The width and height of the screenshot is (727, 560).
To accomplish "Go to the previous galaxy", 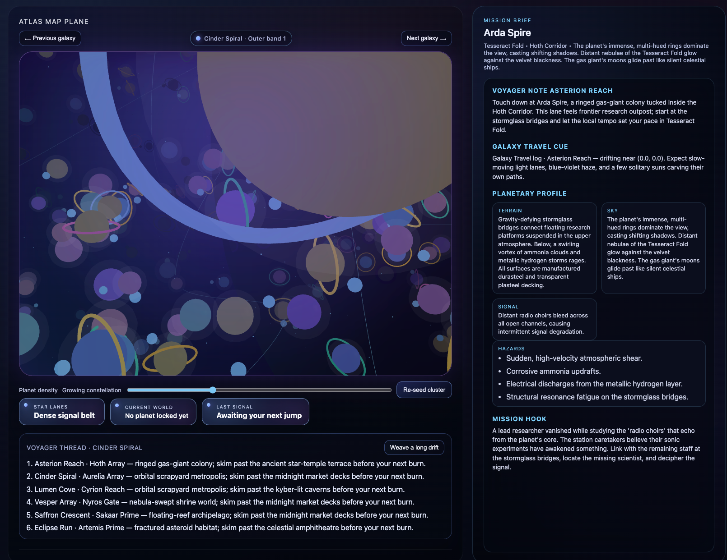I will 50,38.
